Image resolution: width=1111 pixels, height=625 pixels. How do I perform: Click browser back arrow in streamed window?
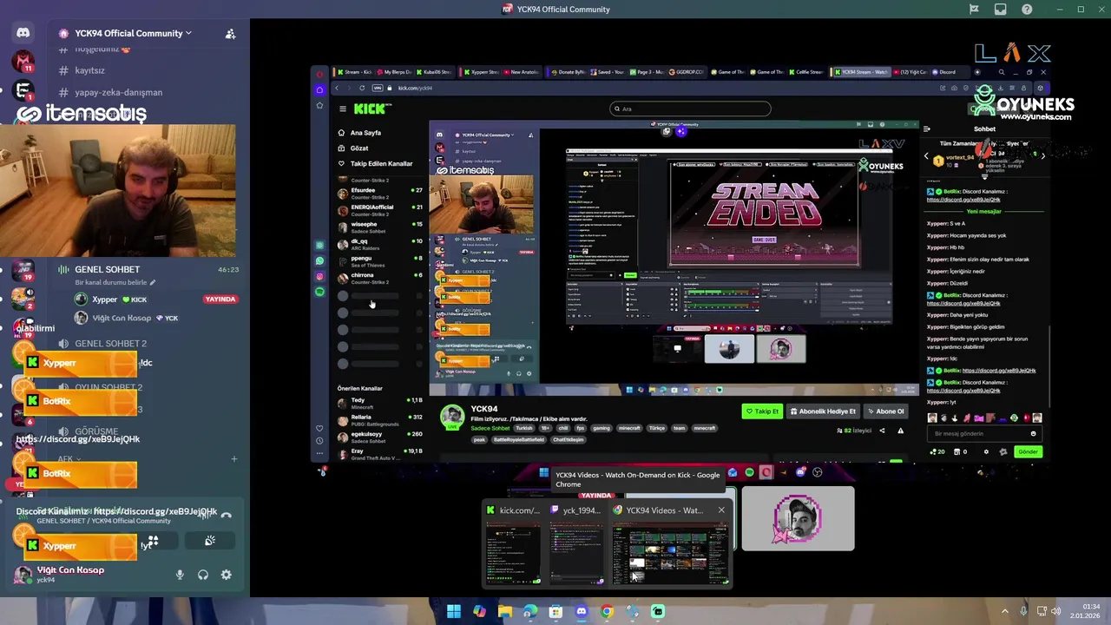(338, 88)
